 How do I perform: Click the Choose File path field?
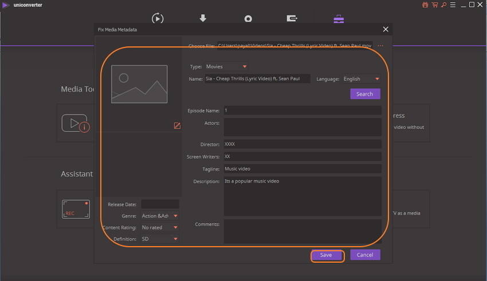coord(294,46)
